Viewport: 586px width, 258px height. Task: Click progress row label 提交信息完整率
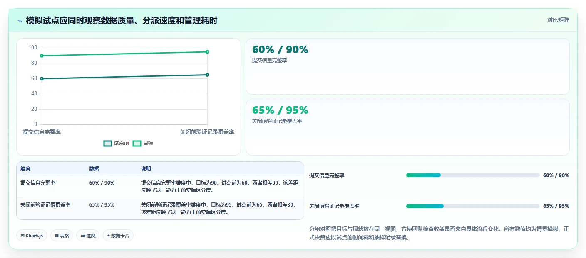(x=327, y=175)
